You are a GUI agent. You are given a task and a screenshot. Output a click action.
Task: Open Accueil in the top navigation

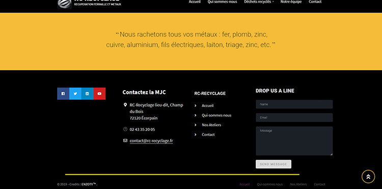[195, 2]
